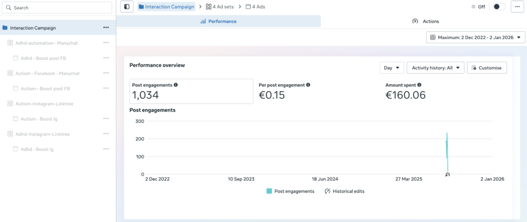Click the Historical edits legend label
This screenshot has width=527, height=222.
pyautogui.click(x=348, y=191)
